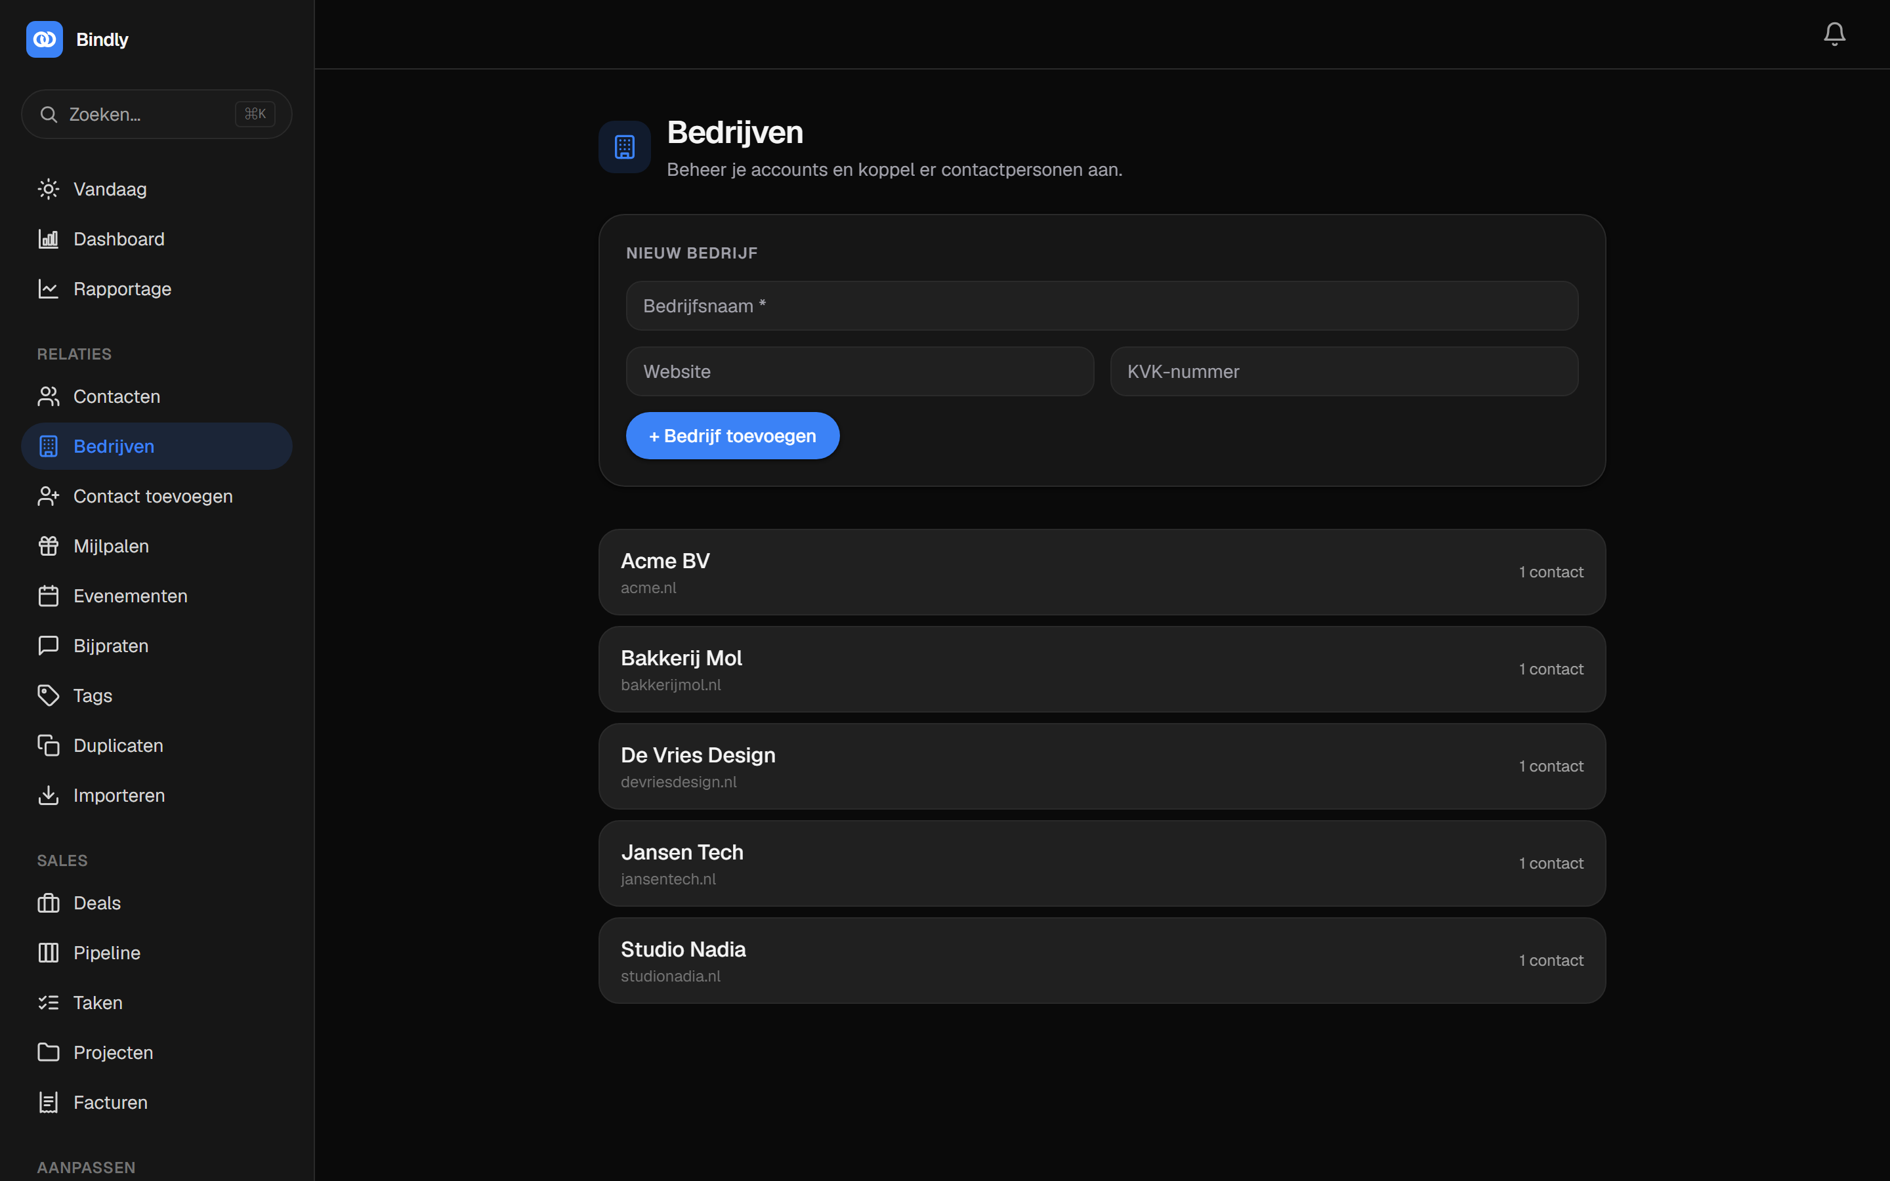Click the Dashboard bar chart icon
Image resolution: width=1890 pixels, height=1181 pixels.
tap(49, 239)
